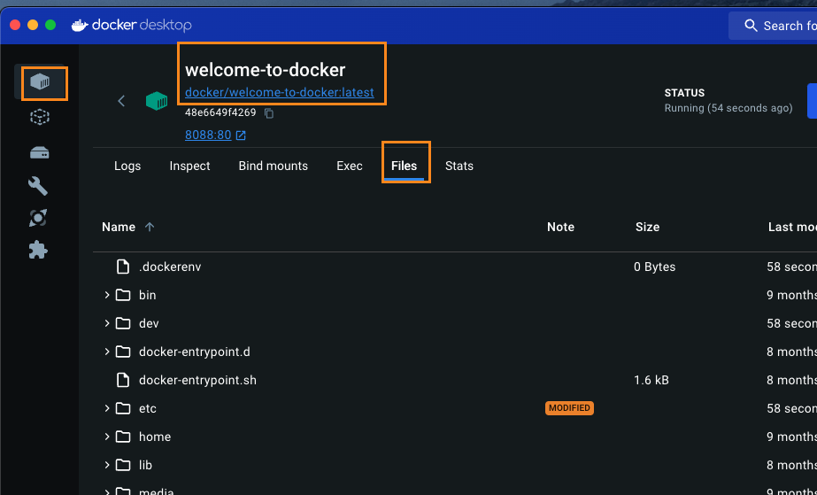Image resolution: width=817 pixels, height=495 pixels.
Task: Click the green container icon
Action: 157,101
